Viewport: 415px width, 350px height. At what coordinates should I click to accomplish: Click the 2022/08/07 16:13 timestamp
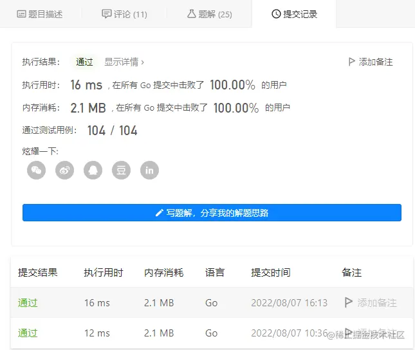click(290, 302)
